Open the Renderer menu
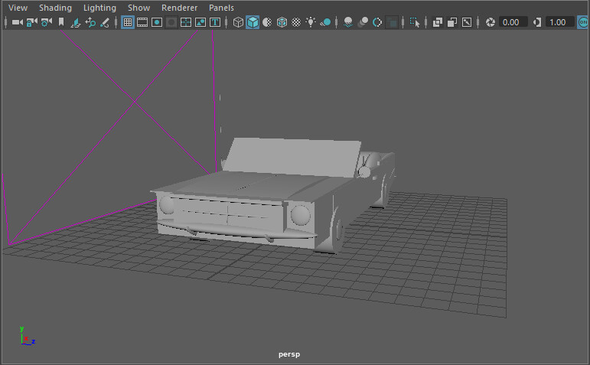The height and width of the screenshot is (365, 590). (x=180, y=8)
